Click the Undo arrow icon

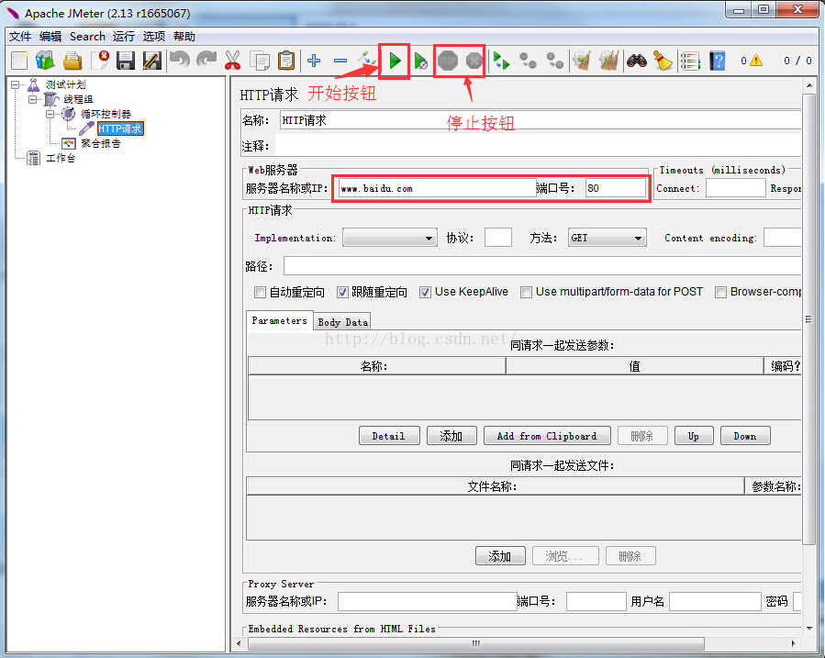pyautogui.click(x=180, y=60)
